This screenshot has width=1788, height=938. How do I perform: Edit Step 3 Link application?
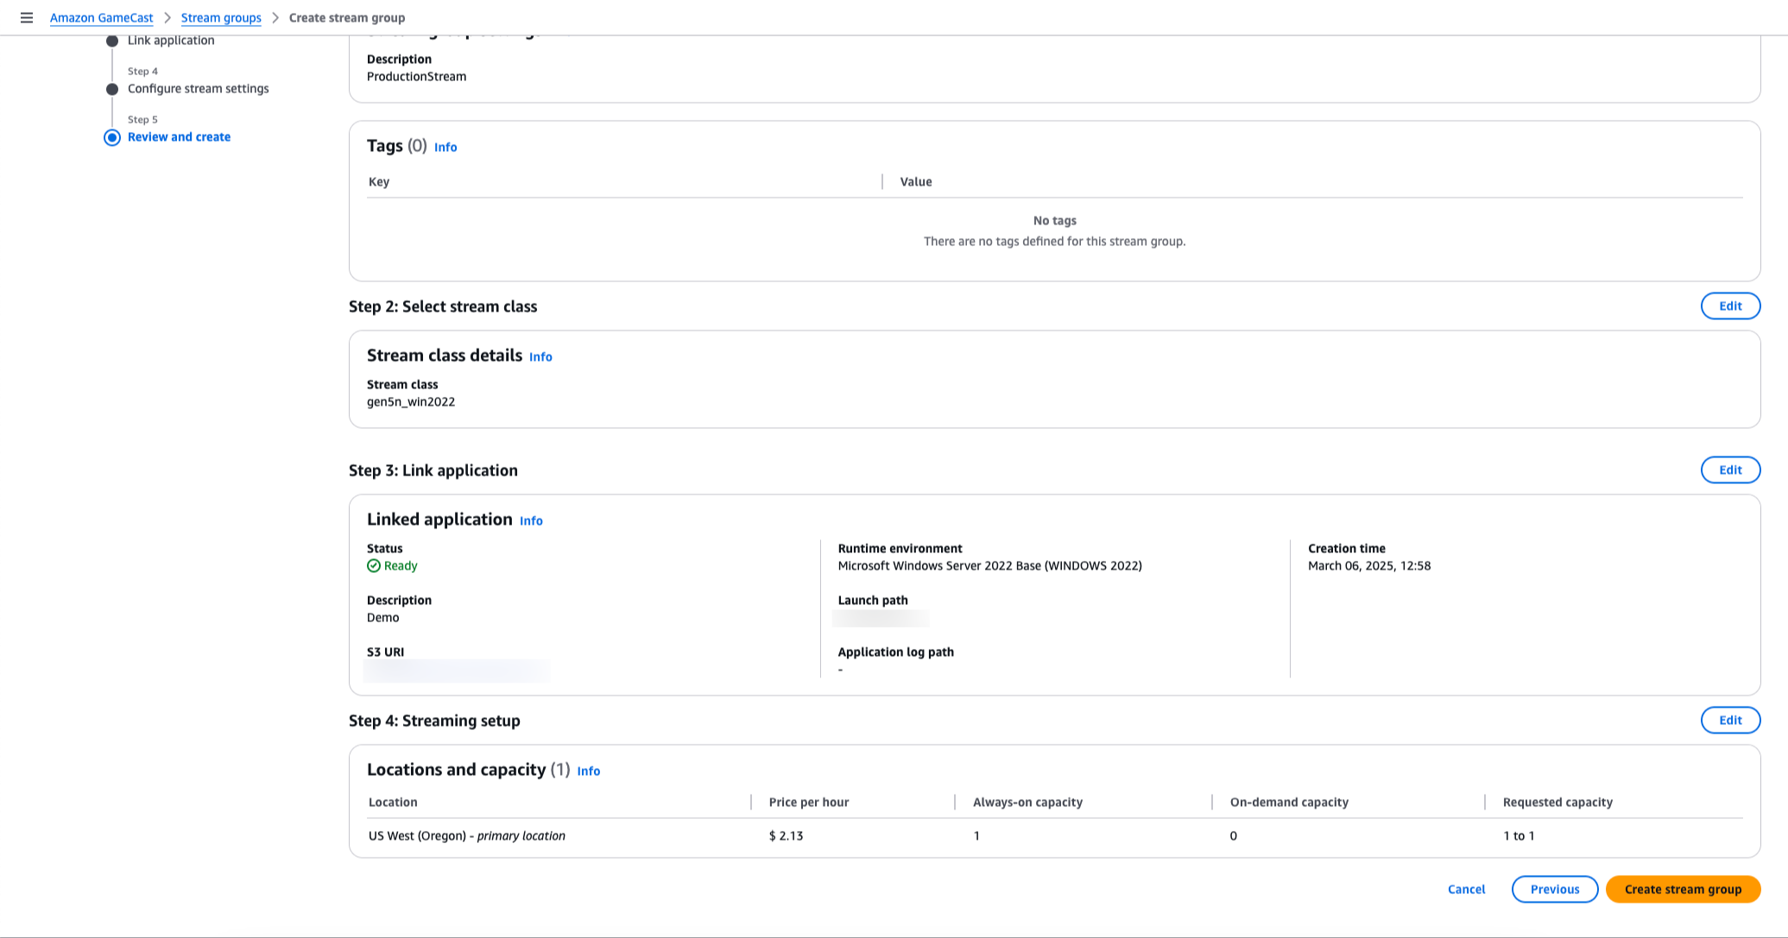1729,469
